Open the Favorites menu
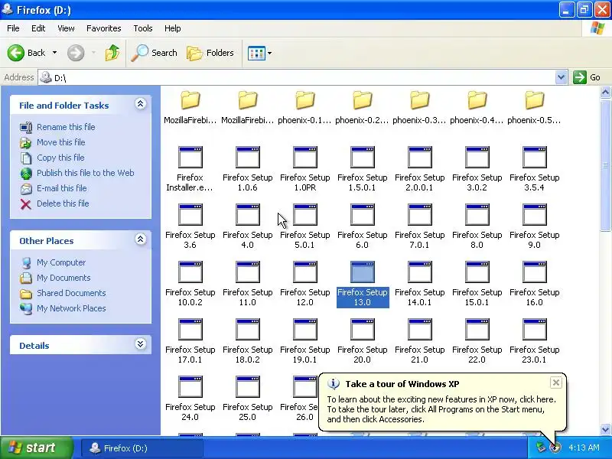This screenshot has height=459, width=612. point(104,28)
